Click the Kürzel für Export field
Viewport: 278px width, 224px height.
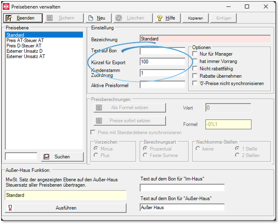[x=162, y=62]
